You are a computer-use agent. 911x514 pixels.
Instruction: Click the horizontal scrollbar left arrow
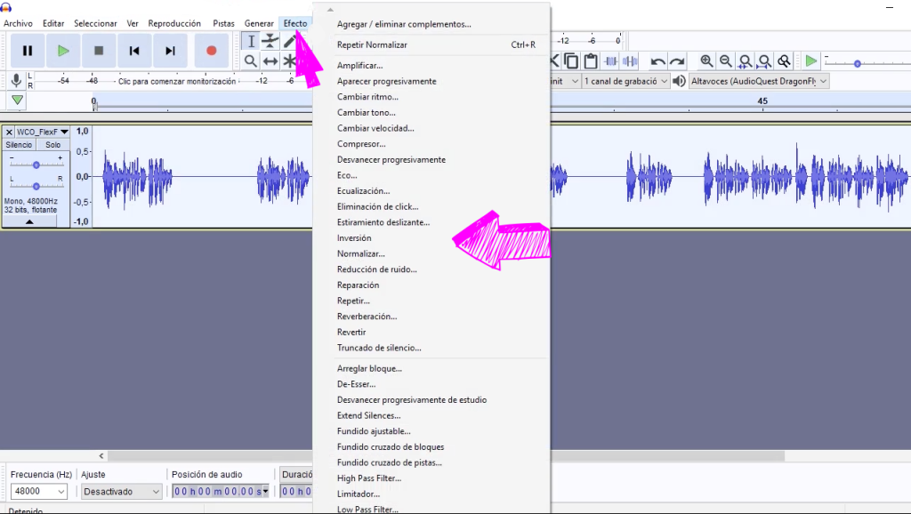(101, 456)
